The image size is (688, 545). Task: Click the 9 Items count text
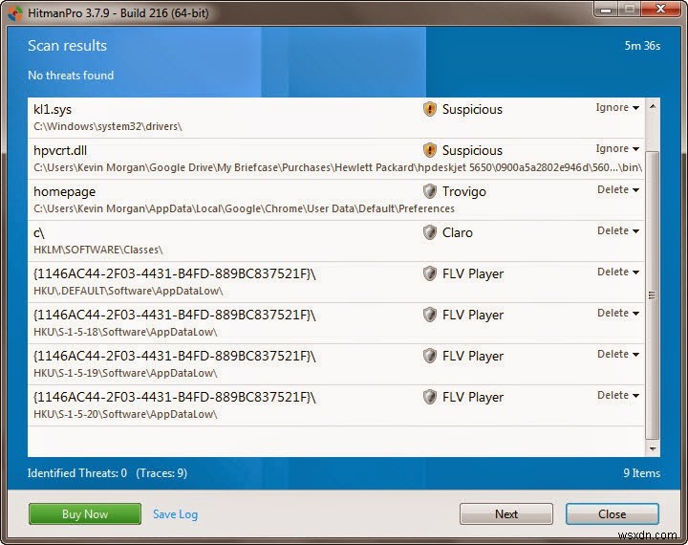point(642,473)
